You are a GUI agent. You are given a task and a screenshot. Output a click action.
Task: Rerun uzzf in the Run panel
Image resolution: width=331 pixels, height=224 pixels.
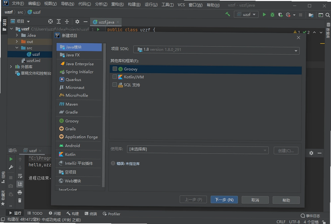(11, 159)
